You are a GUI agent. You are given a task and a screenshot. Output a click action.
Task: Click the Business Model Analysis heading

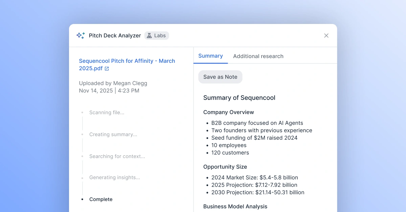pos(235,206)
